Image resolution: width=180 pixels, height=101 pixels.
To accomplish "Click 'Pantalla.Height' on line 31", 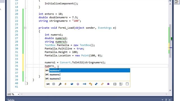I will click(x=56, y=52).
